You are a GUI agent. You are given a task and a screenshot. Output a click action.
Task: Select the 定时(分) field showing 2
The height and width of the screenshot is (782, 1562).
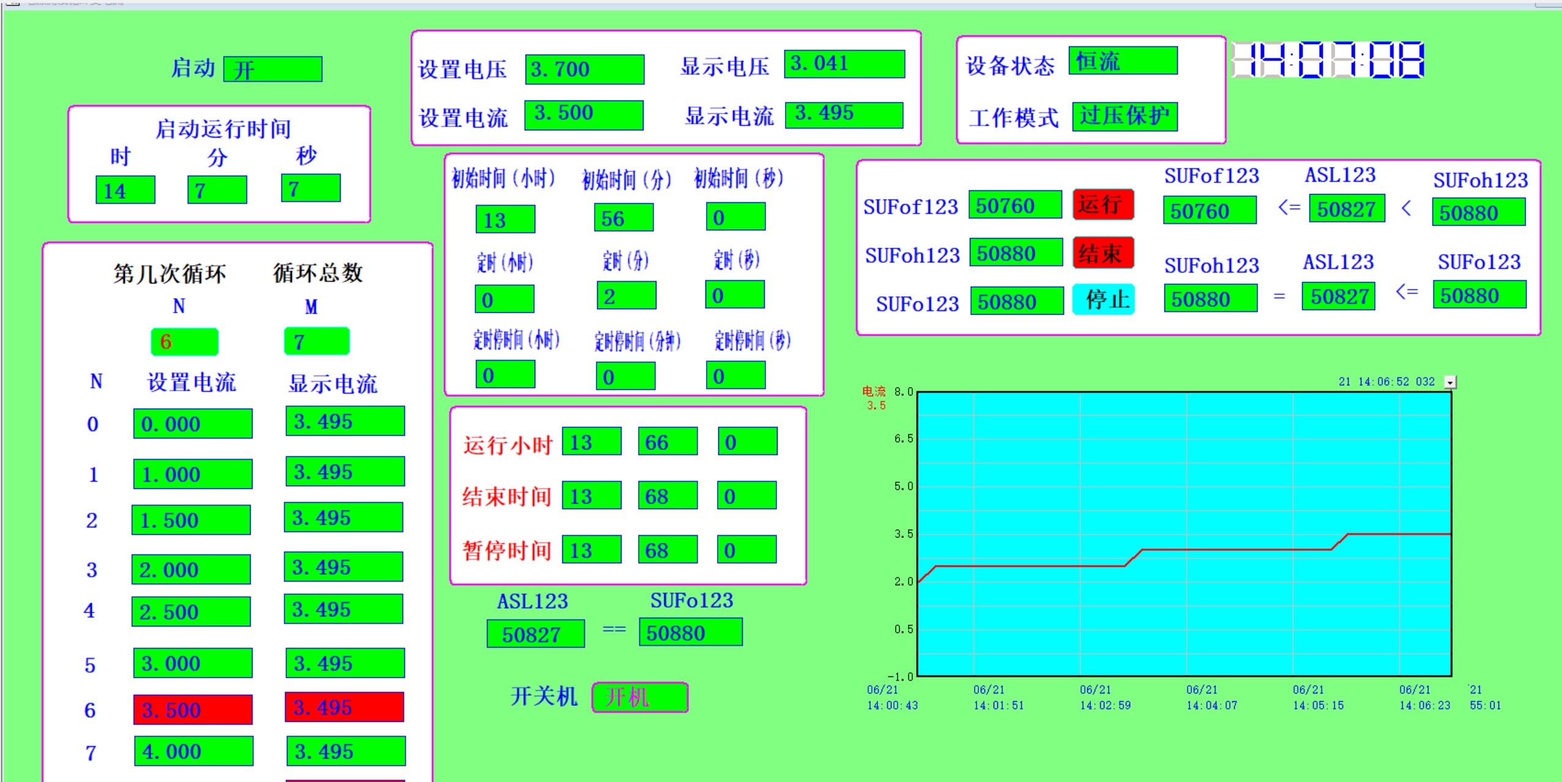point(627,295)
